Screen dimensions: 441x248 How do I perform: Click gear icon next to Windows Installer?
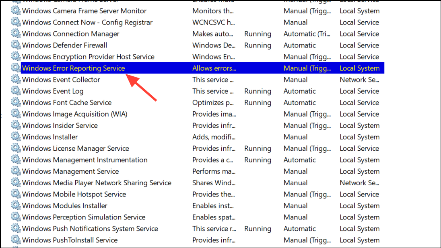(16, 137)
